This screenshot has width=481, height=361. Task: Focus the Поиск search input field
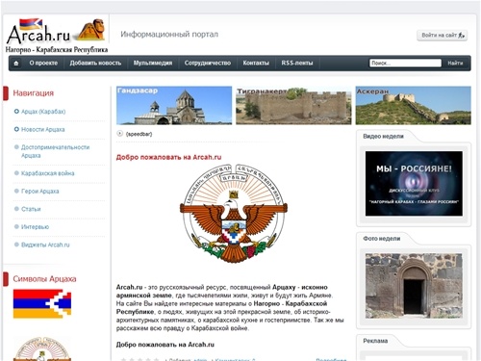(405, 64)
